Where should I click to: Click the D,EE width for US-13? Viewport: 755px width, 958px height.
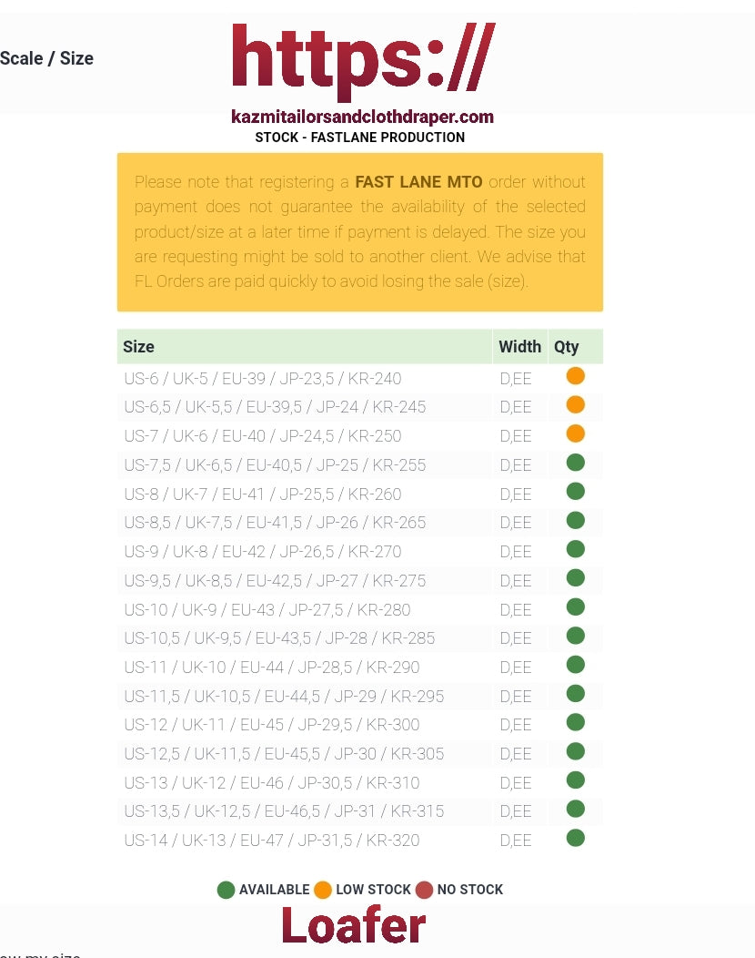[x=515, y=783]
